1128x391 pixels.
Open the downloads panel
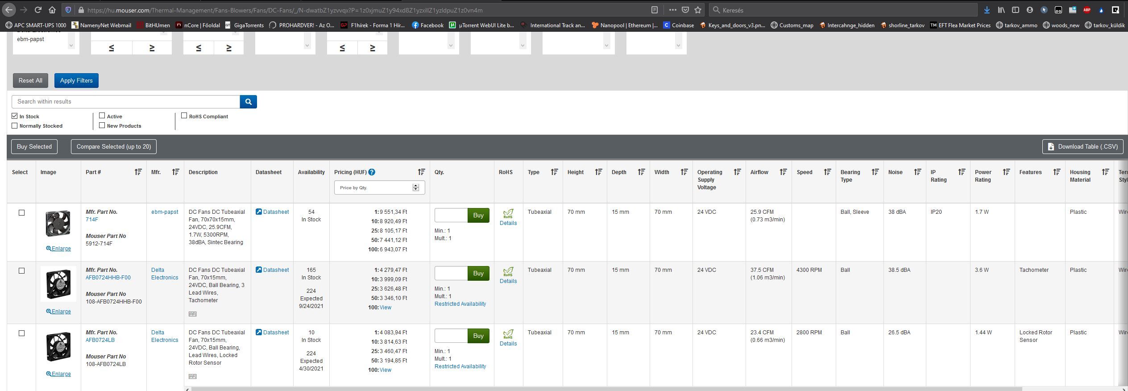pos(987,10)
